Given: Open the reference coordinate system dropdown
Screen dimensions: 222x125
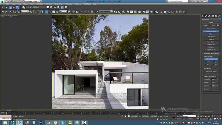Looking at the screenshot, I should (x=63, y=11).
